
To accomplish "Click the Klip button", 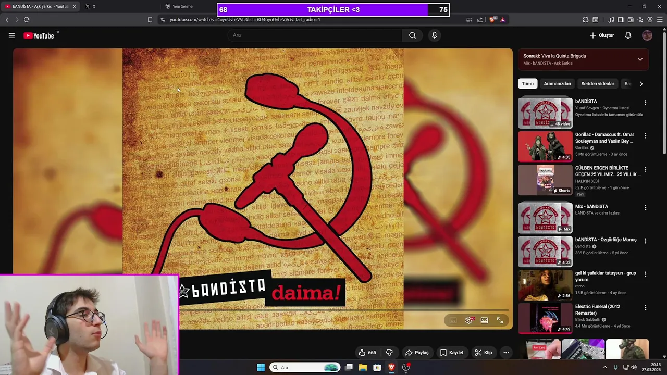I will coord(484,353).
